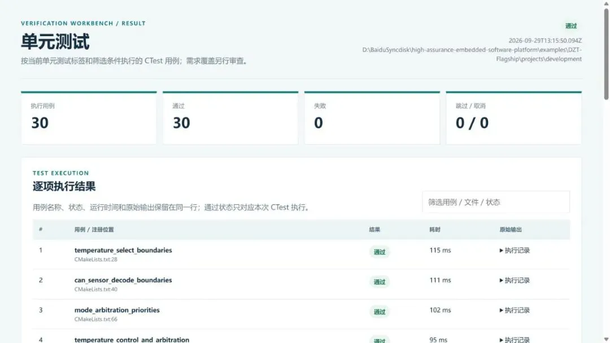610x343 pixels.
Task: Click the 执行用例 30 summary card
Action: point(89,118)
